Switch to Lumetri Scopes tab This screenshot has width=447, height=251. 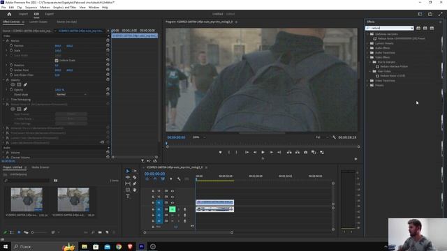coord(38,22)
